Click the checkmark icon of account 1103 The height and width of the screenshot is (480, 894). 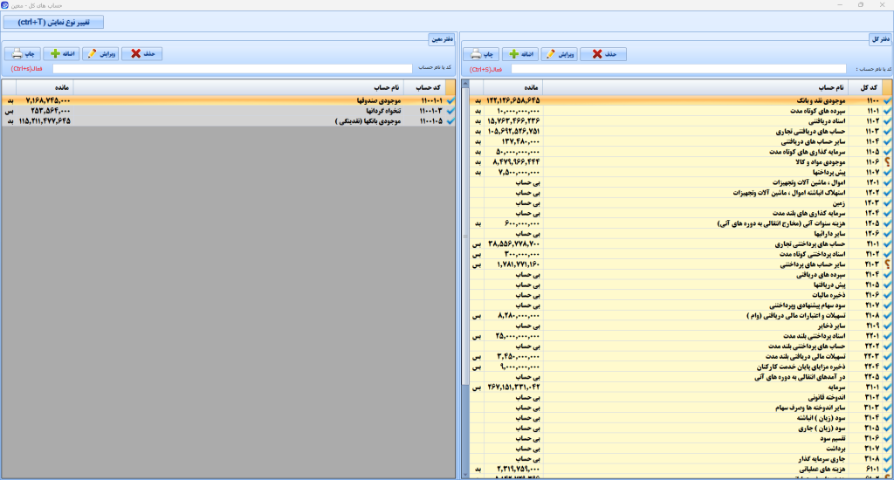tap(887, 131)
